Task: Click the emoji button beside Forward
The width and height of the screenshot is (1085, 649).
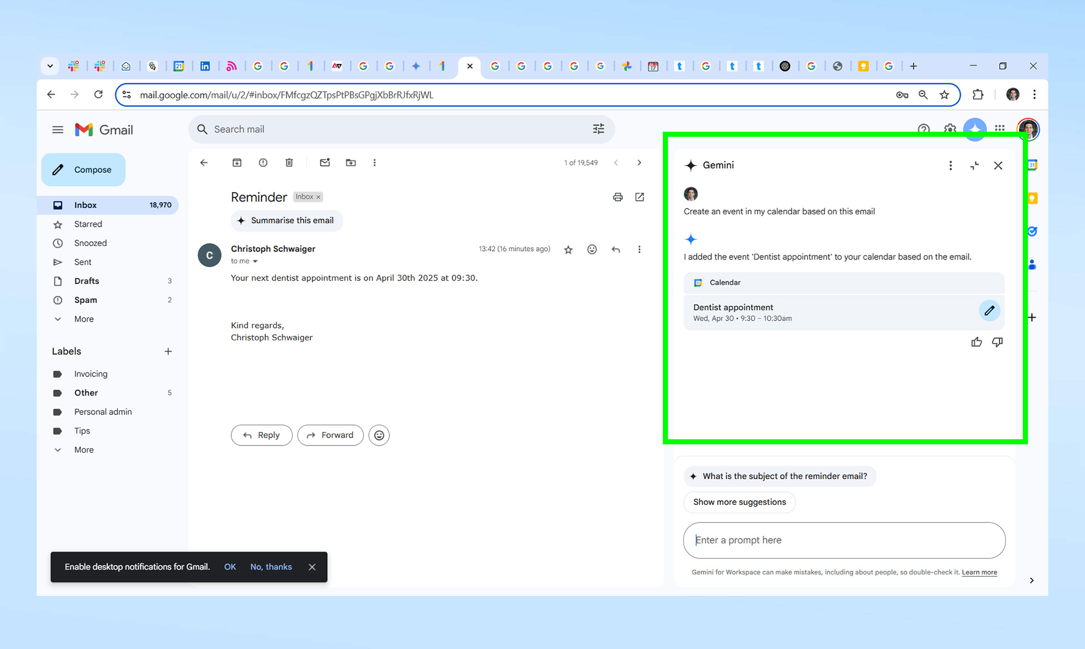Action: (x=379, y=435)
